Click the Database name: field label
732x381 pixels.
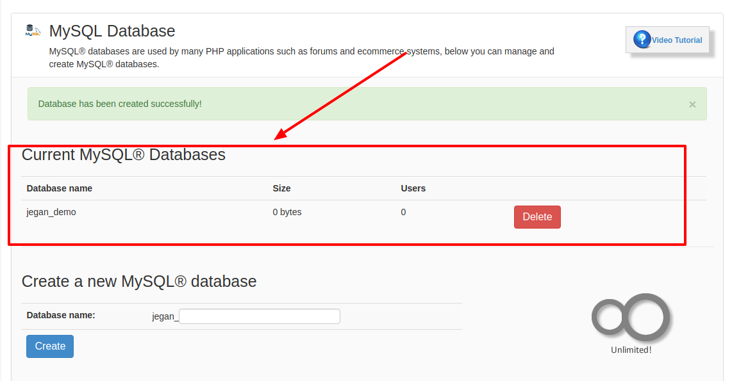[61, 315]
